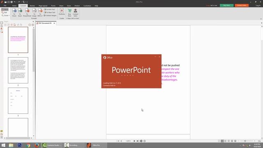Click the Print quick access icon
Viewport: 263px width, 148px height.
pyautogui.click(x=12, y=2)
